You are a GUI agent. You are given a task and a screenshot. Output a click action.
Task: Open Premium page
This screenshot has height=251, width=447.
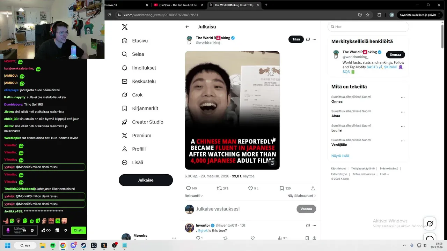coord(136,136)
